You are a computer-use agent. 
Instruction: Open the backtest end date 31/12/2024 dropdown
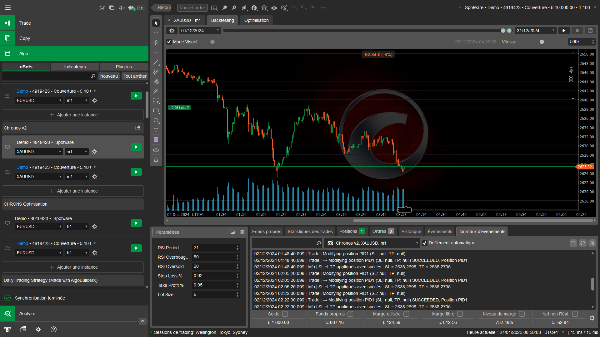click(x=536, y=31)
